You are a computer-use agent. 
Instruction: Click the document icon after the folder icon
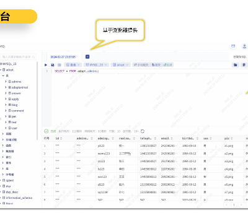(x=244, y=65)
